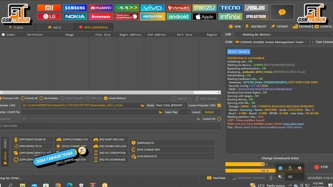Switch to the Flash tab
The image size is (333, 187).
click(x=16, y=28)
